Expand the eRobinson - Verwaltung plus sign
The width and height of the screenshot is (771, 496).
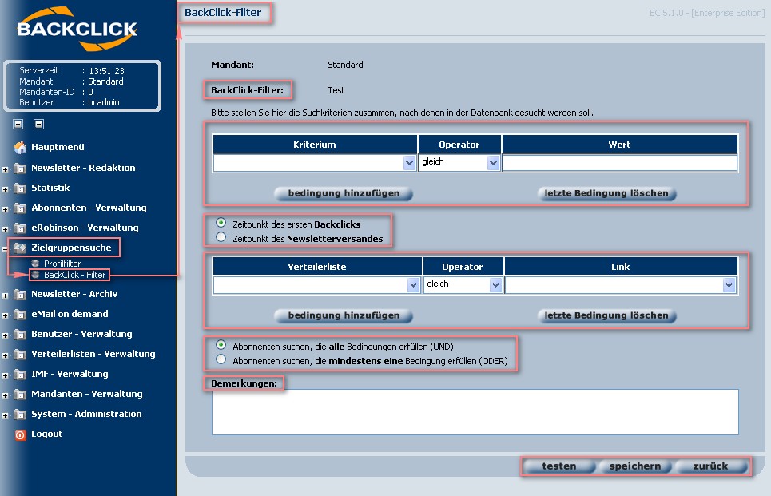tap(5, 229)
